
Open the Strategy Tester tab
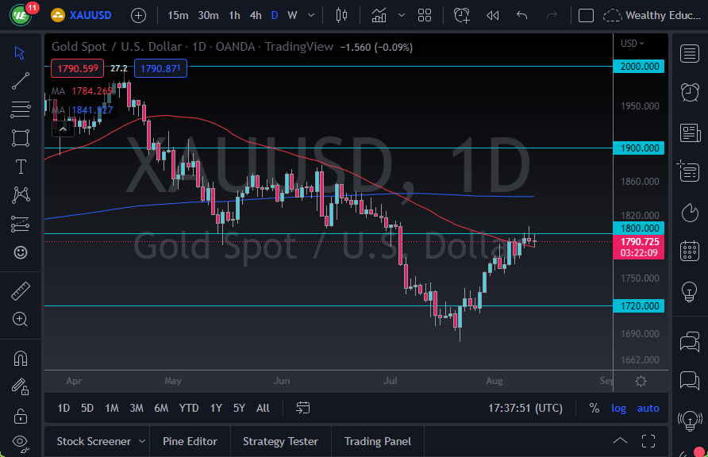280,440
